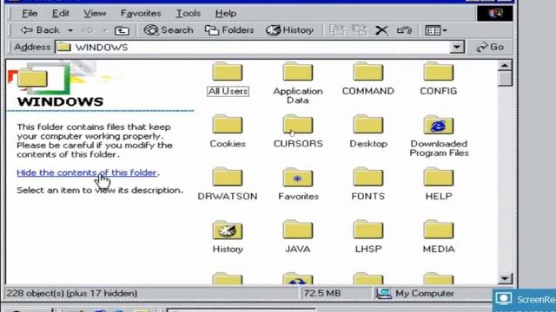Click the Delete (X) toolbar icon

click(x=381, y=30)
